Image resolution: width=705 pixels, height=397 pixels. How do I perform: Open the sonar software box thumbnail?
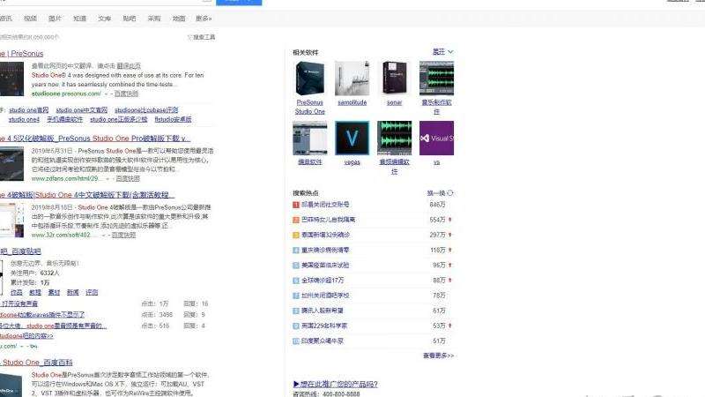tap(394, 79)
